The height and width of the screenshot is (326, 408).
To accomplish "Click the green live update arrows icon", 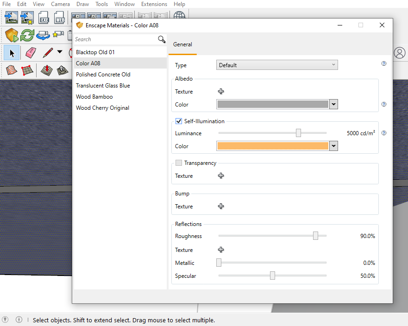I will (x=27, y=35).
